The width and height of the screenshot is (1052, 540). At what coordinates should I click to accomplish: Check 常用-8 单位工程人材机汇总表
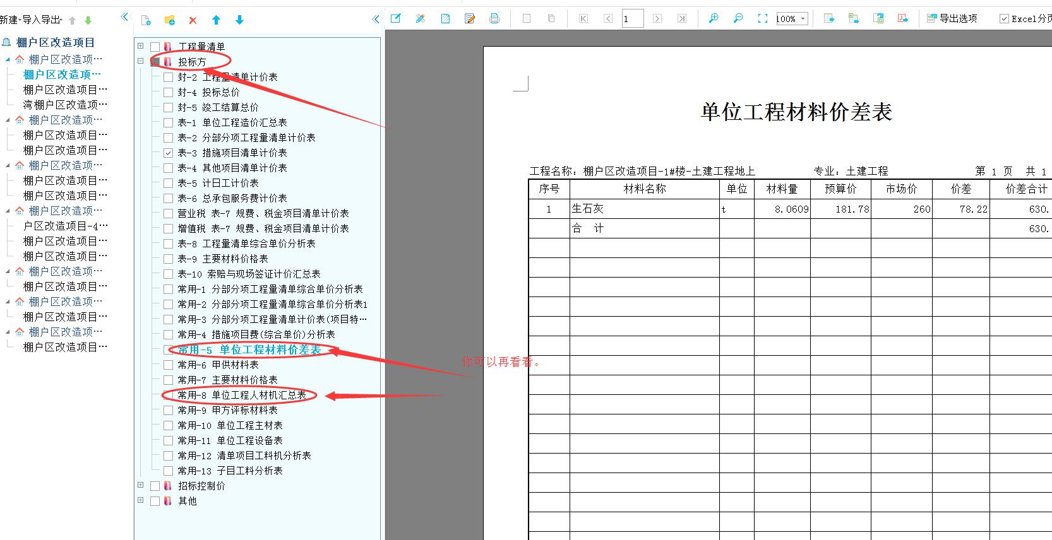[168, 395]
